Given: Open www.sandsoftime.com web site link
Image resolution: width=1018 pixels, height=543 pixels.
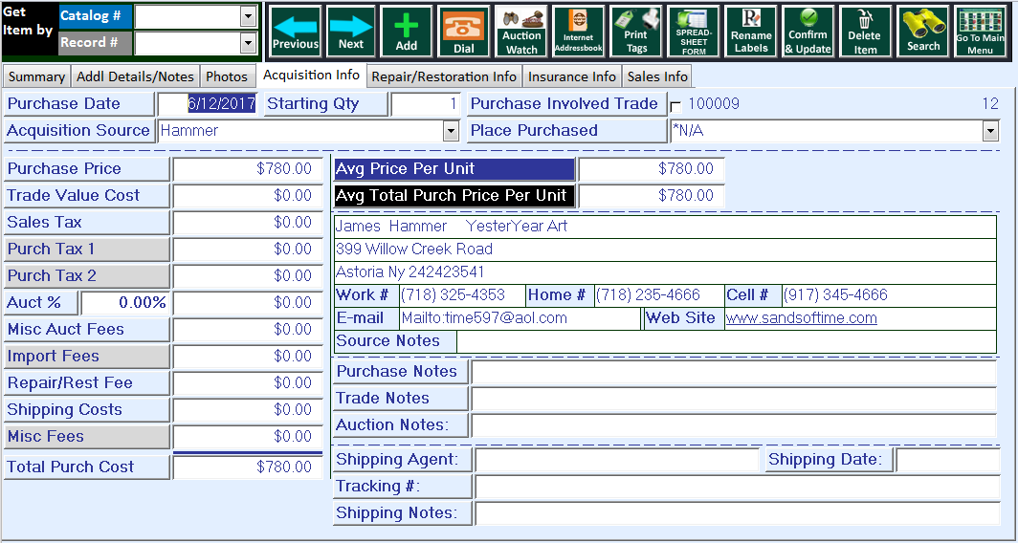Looking at the screenshot, I should point(801,318).
